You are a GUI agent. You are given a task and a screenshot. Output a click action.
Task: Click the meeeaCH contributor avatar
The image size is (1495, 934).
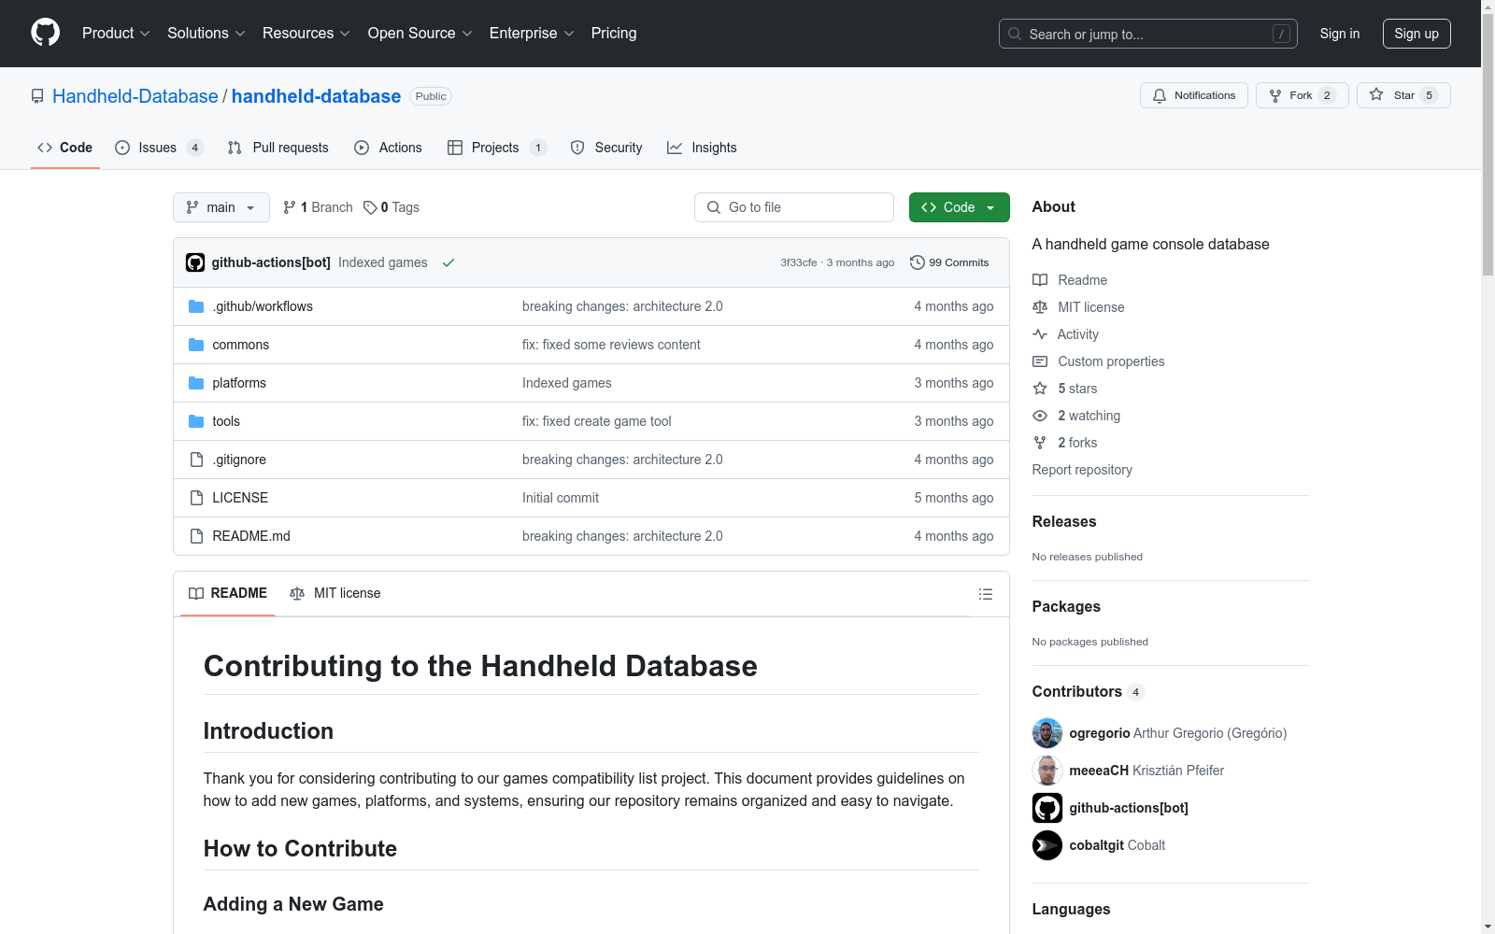pyautogui.click(x=1047, y=771)
